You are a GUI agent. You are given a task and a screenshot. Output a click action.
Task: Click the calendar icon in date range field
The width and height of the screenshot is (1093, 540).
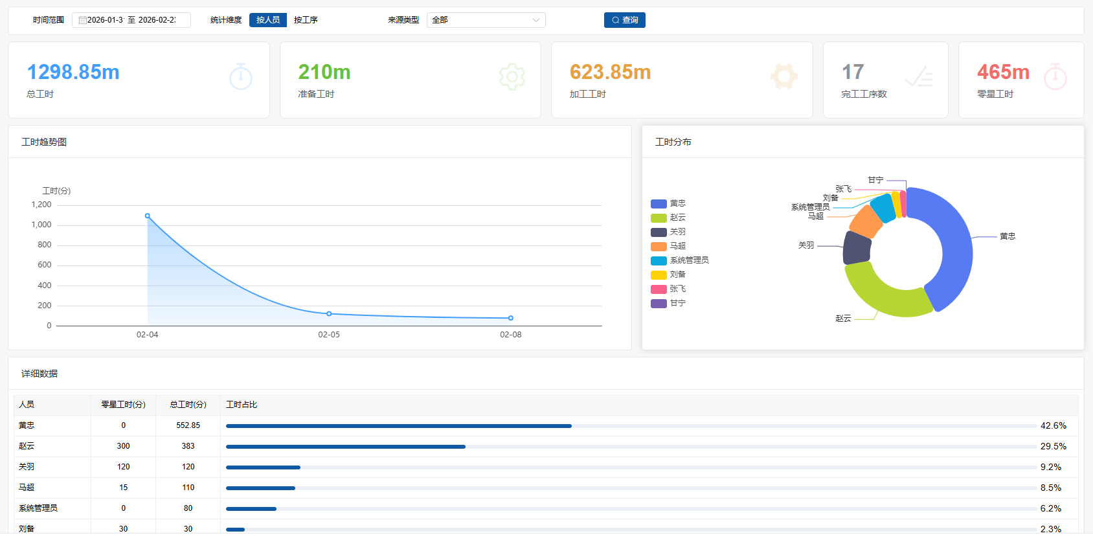(82, 20)
